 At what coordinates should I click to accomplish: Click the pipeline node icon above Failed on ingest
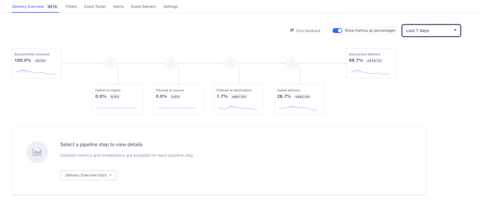pyautogui.click(x=110, y=63)
